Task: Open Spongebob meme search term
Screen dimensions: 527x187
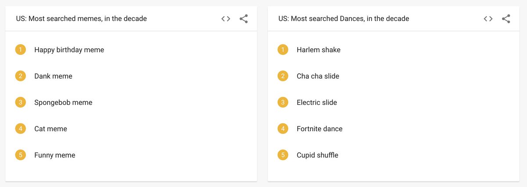Action: click(63, 103)
